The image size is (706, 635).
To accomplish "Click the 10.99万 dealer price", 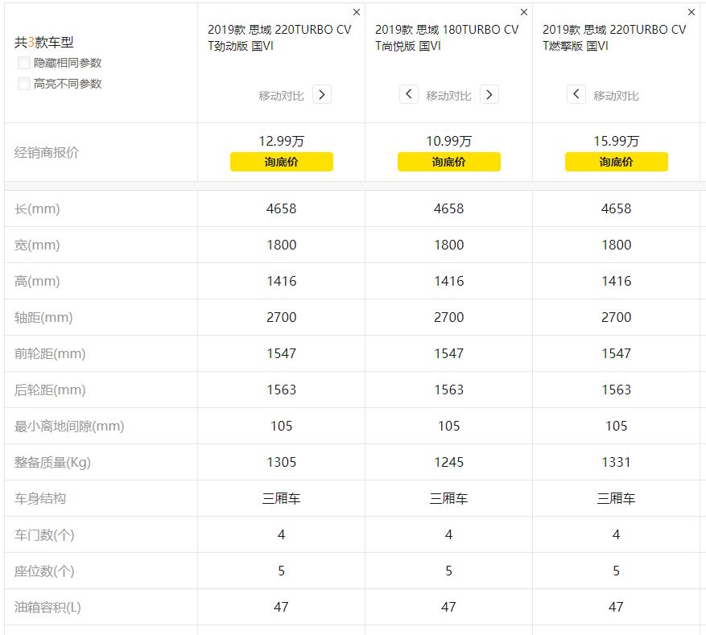I will [449, 142].
